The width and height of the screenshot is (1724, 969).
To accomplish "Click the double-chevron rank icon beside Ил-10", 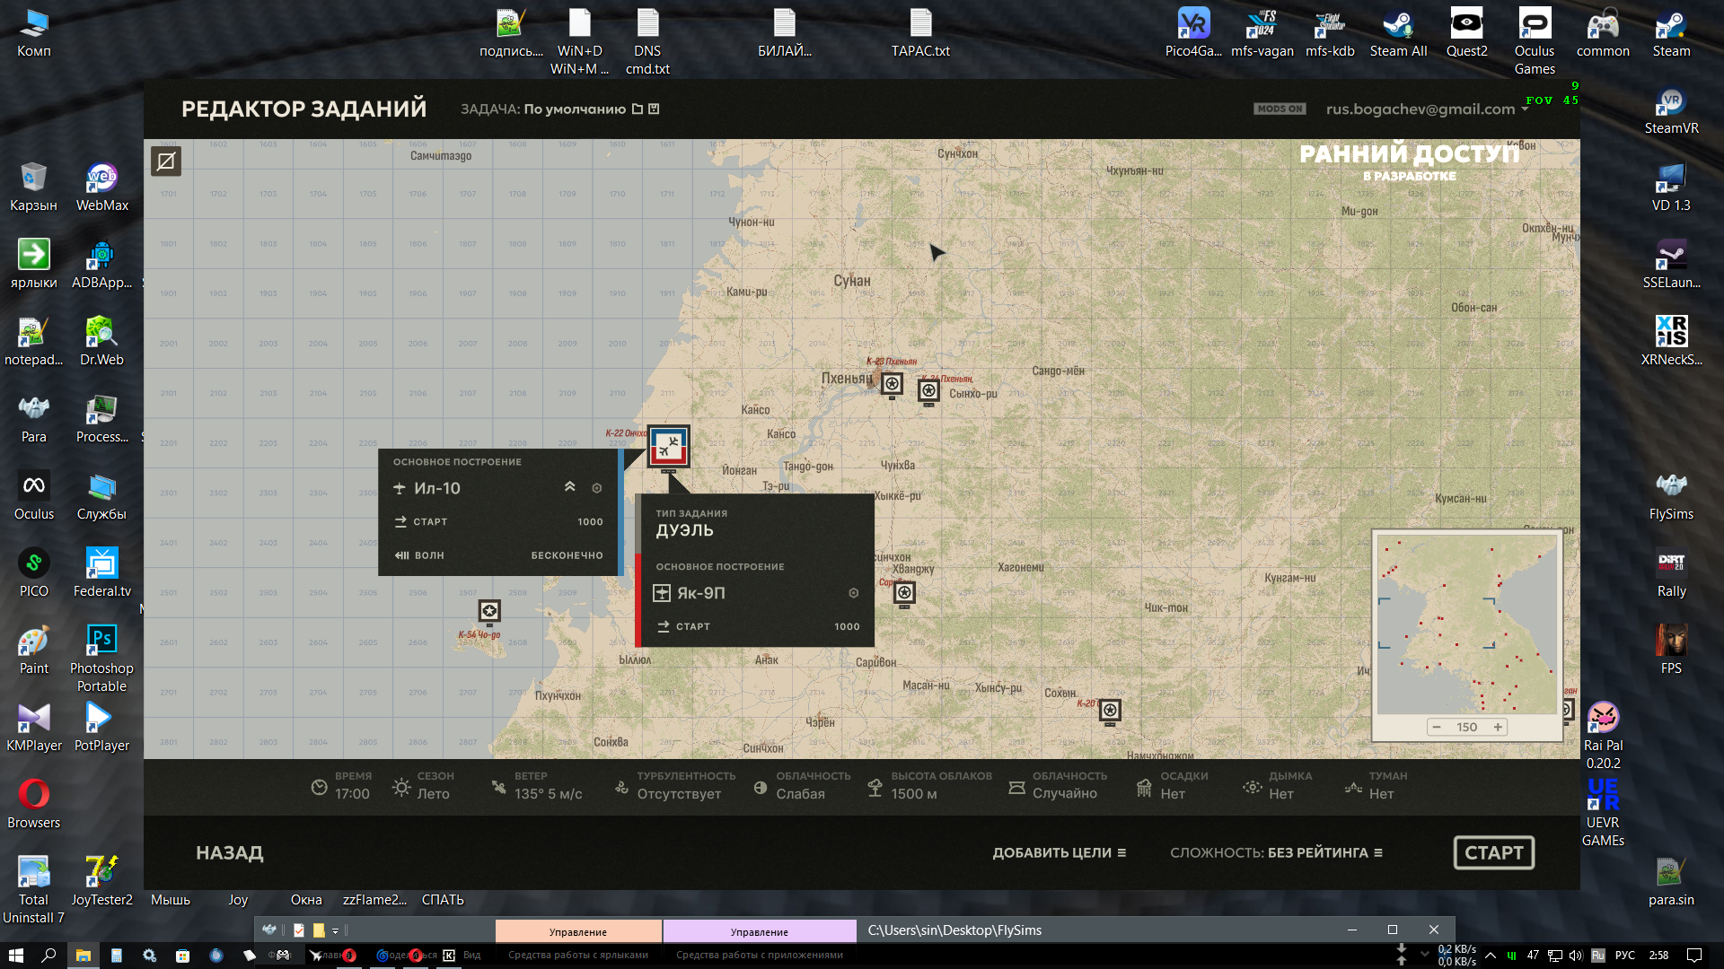I will pos(569,487).
